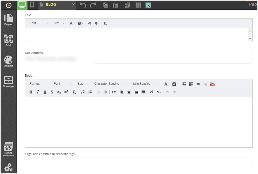Image resolution: width=258 pixels, height=174 pixels.
Task: Insert numbered list
Action: tap(83, 92)
